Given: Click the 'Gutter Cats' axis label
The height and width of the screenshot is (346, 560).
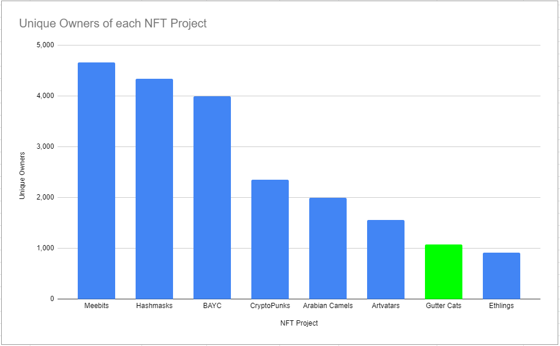Looking at the screenshot, I should tap(444, 306).
